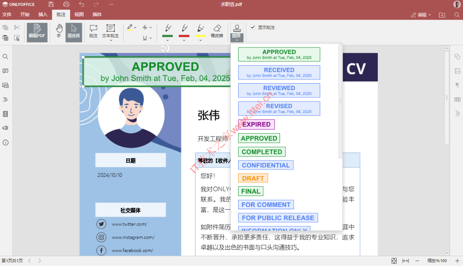This screenshot has height=266, width=463.
Task: Expand the text comment dropdown arrow
Action: click(x=111, y=40)
